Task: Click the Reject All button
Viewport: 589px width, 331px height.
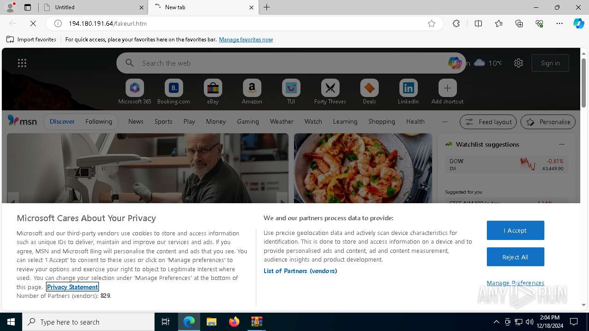Action: (x=515, y=257)
